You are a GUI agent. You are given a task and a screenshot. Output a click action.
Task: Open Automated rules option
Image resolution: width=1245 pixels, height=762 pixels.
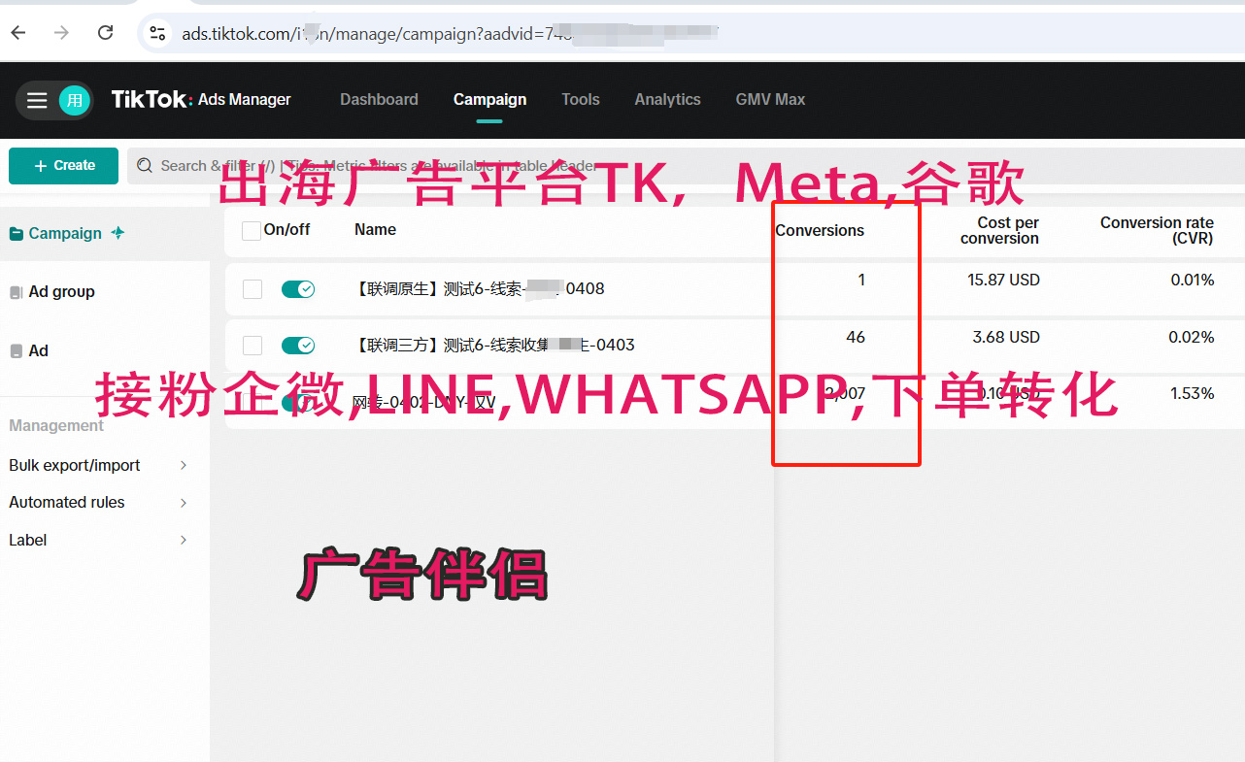pyautogui.click(x=67, y=503)
